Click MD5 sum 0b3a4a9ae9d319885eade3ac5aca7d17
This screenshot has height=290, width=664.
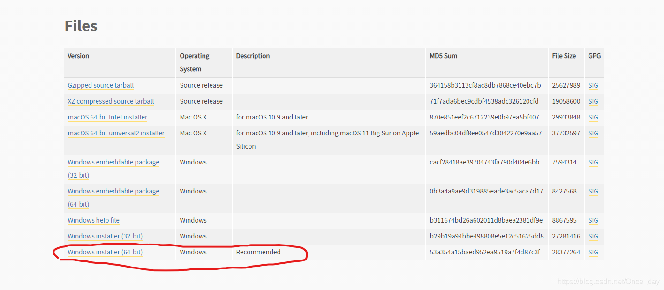(x=486, y=191)
